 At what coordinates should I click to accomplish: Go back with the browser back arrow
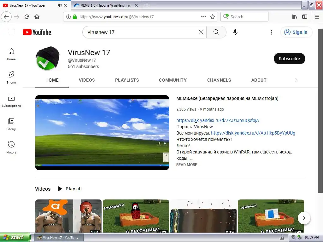click(6, 17)
